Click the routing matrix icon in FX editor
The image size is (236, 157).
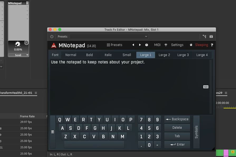(204, 36)
